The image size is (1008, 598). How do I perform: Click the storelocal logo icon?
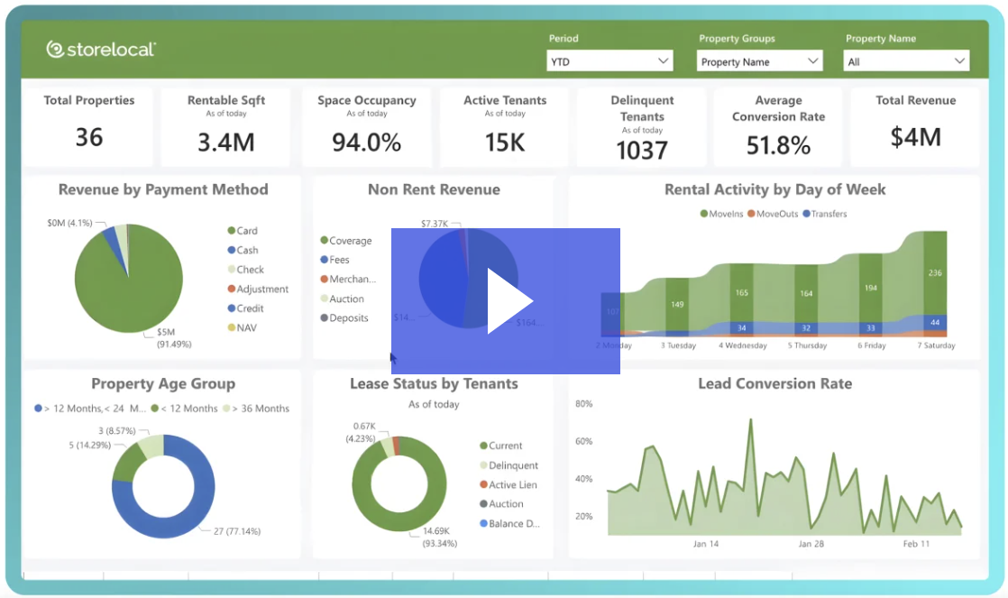click(54, 51)
